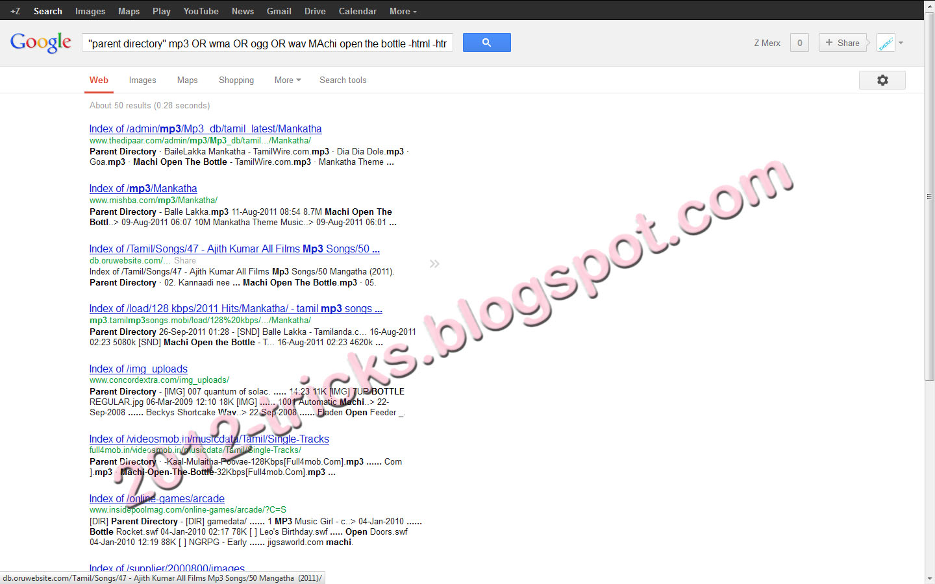
Task: Switch to the Images results tab
Action: pyautogui.click(x=142, y=80)
